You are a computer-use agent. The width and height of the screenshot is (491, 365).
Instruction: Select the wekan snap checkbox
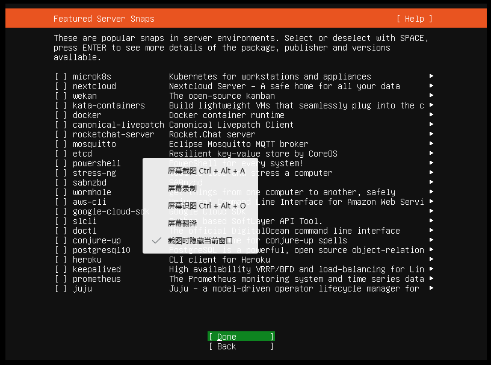[x=61, y=96]
